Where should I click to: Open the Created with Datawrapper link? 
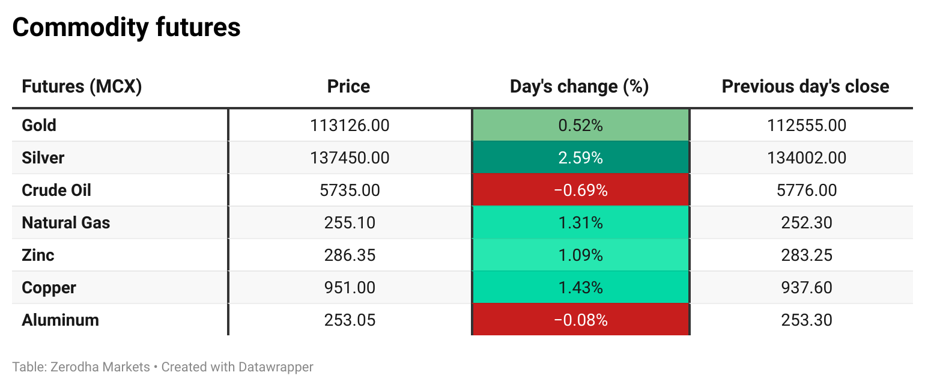[x=237, y=367]
